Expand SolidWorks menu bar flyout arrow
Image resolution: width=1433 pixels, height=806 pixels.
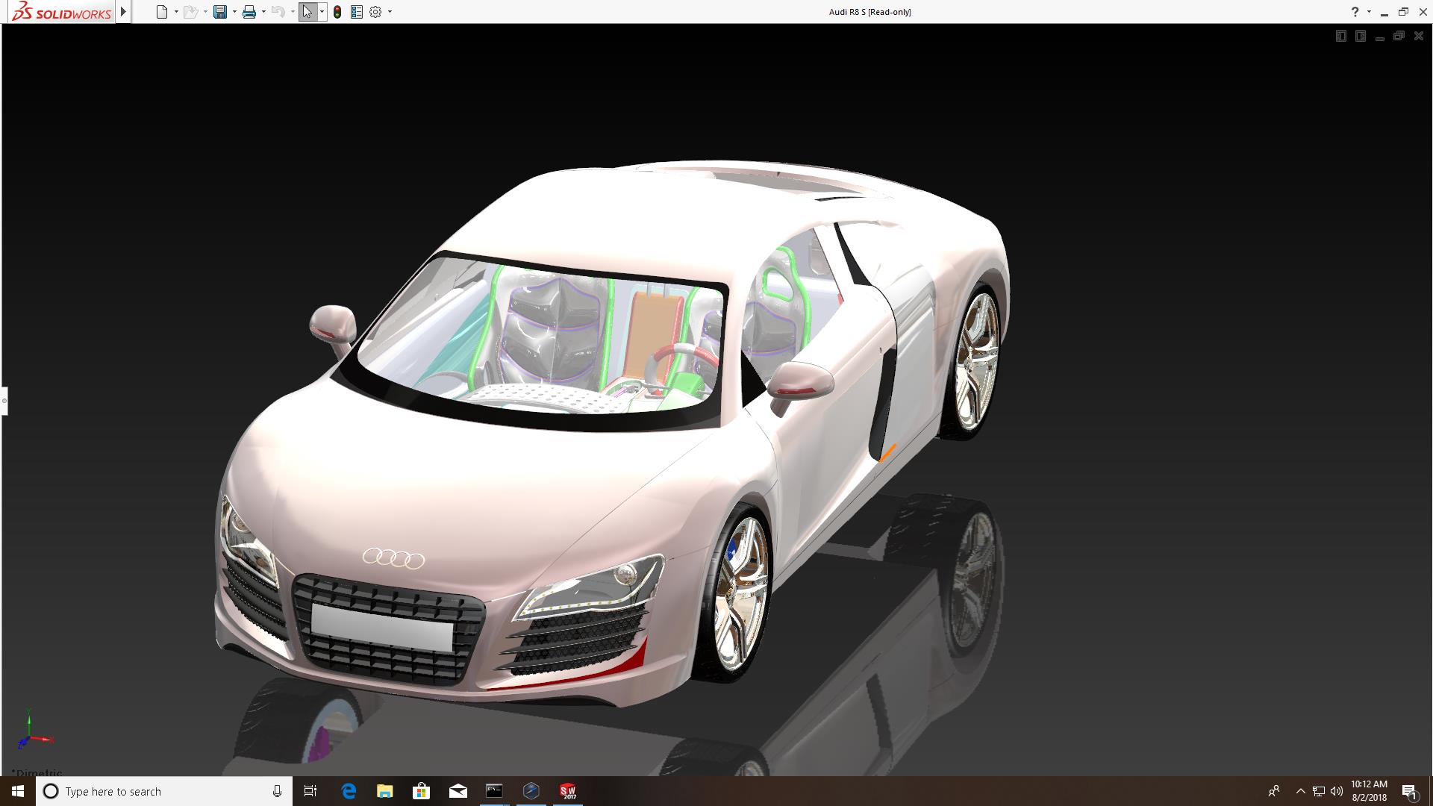click(x=123, y=12)
